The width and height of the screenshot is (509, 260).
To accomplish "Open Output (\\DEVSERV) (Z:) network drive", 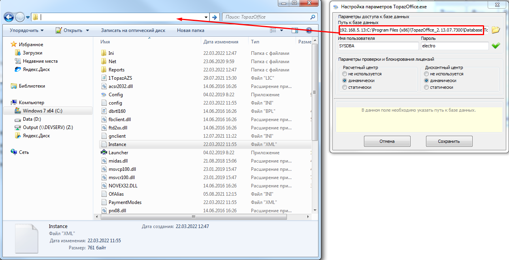I will pyautogui.click(x=48, y=127).
